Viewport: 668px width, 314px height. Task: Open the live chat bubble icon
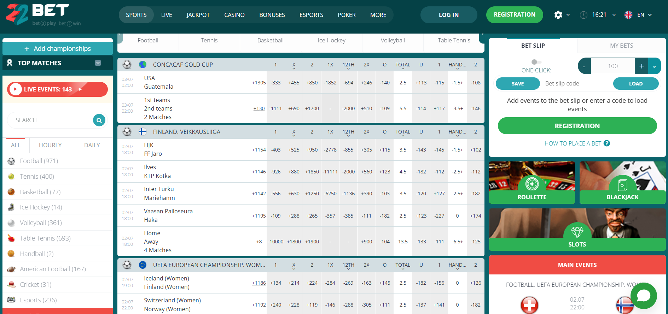click(644, 296)
